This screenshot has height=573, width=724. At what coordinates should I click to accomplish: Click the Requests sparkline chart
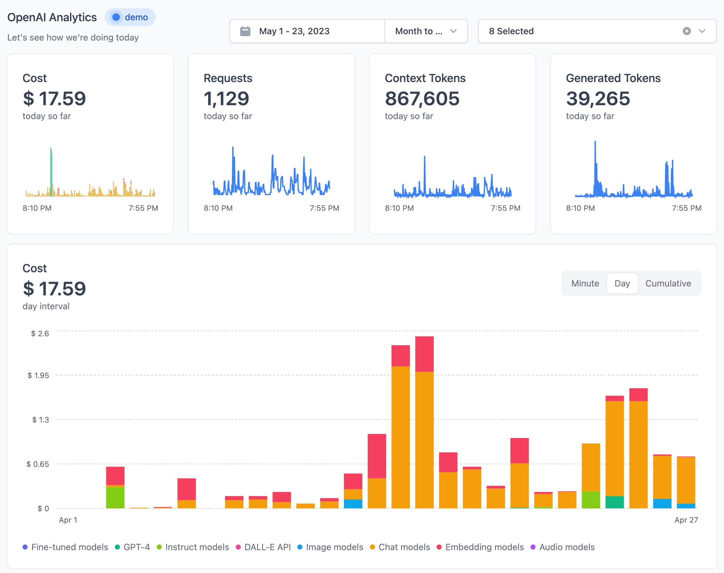click(x=271, y=171)
